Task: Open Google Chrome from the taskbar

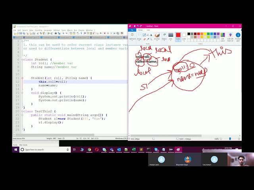Action: [89, 150]
